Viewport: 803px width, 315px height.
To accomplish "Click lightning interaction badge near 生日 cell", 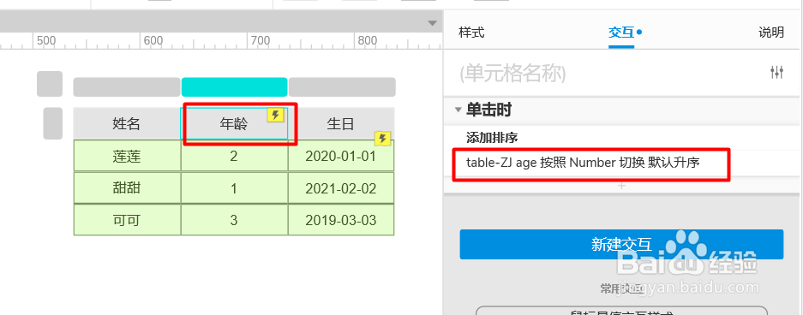I will coord(382,138).
